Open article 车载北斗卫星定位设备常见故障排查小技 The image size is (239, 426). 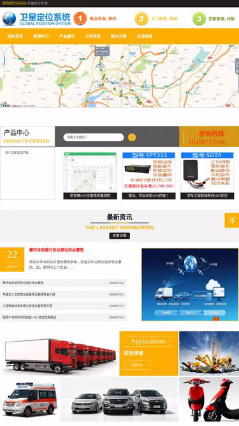[29, 294]
